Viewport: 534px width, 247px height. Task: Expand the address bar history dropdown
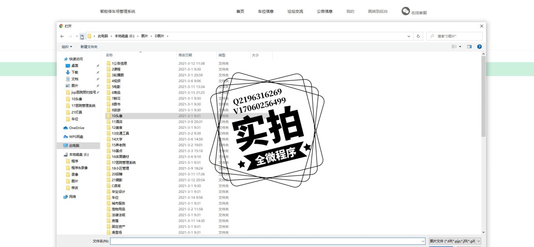(409, 36)
